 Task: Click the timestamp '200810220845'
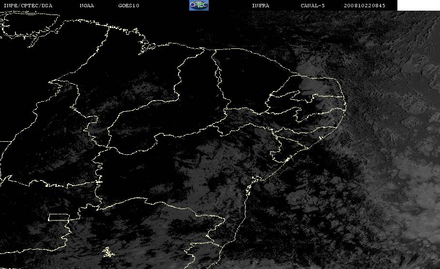tap(364, 6)
